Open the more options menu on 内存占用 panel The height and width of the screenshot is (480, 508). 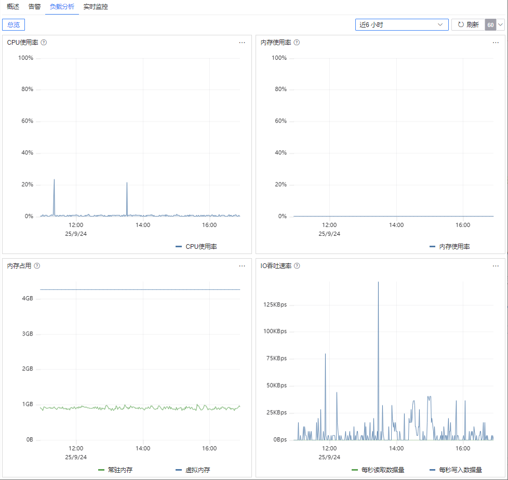pos(242,266)
